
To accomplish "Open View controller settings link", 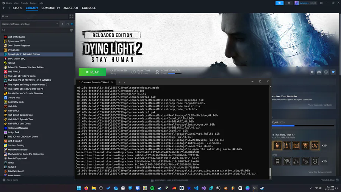I will pyautogui.click(x=320, y=105).
